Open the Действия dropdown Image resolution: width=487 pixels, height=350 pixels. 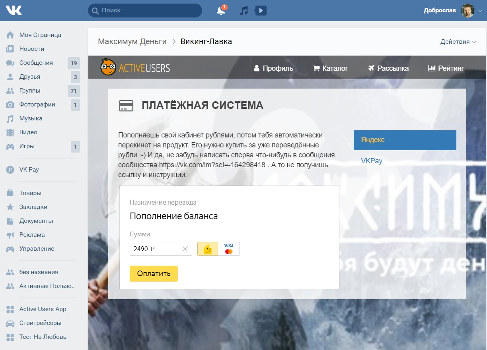coord(458,42)
